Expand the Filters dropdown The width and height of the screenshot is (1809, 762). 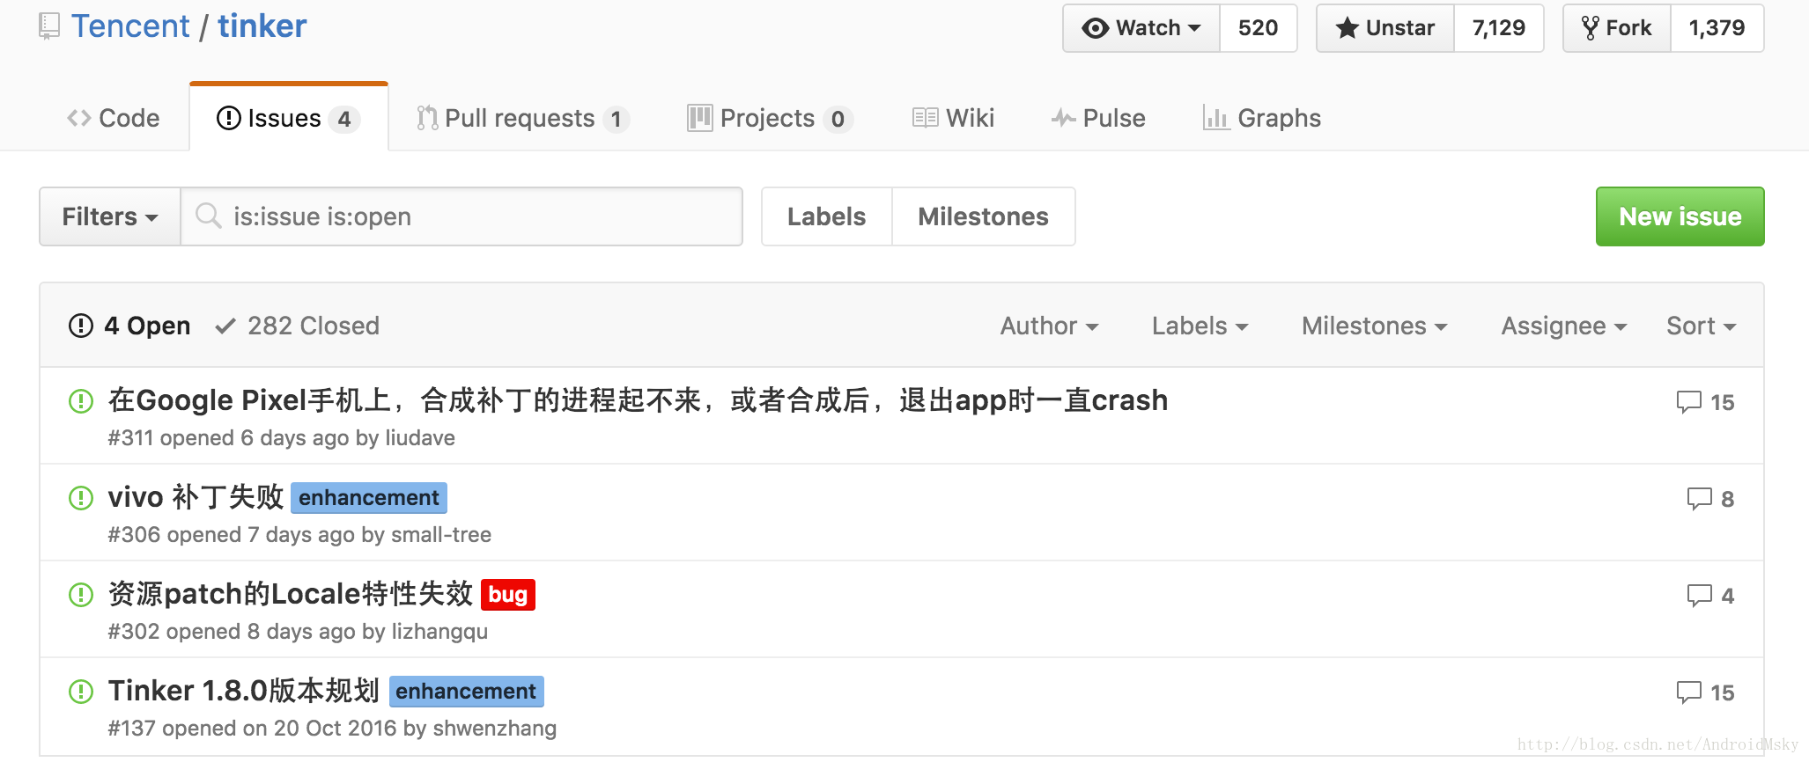(110, 216)
